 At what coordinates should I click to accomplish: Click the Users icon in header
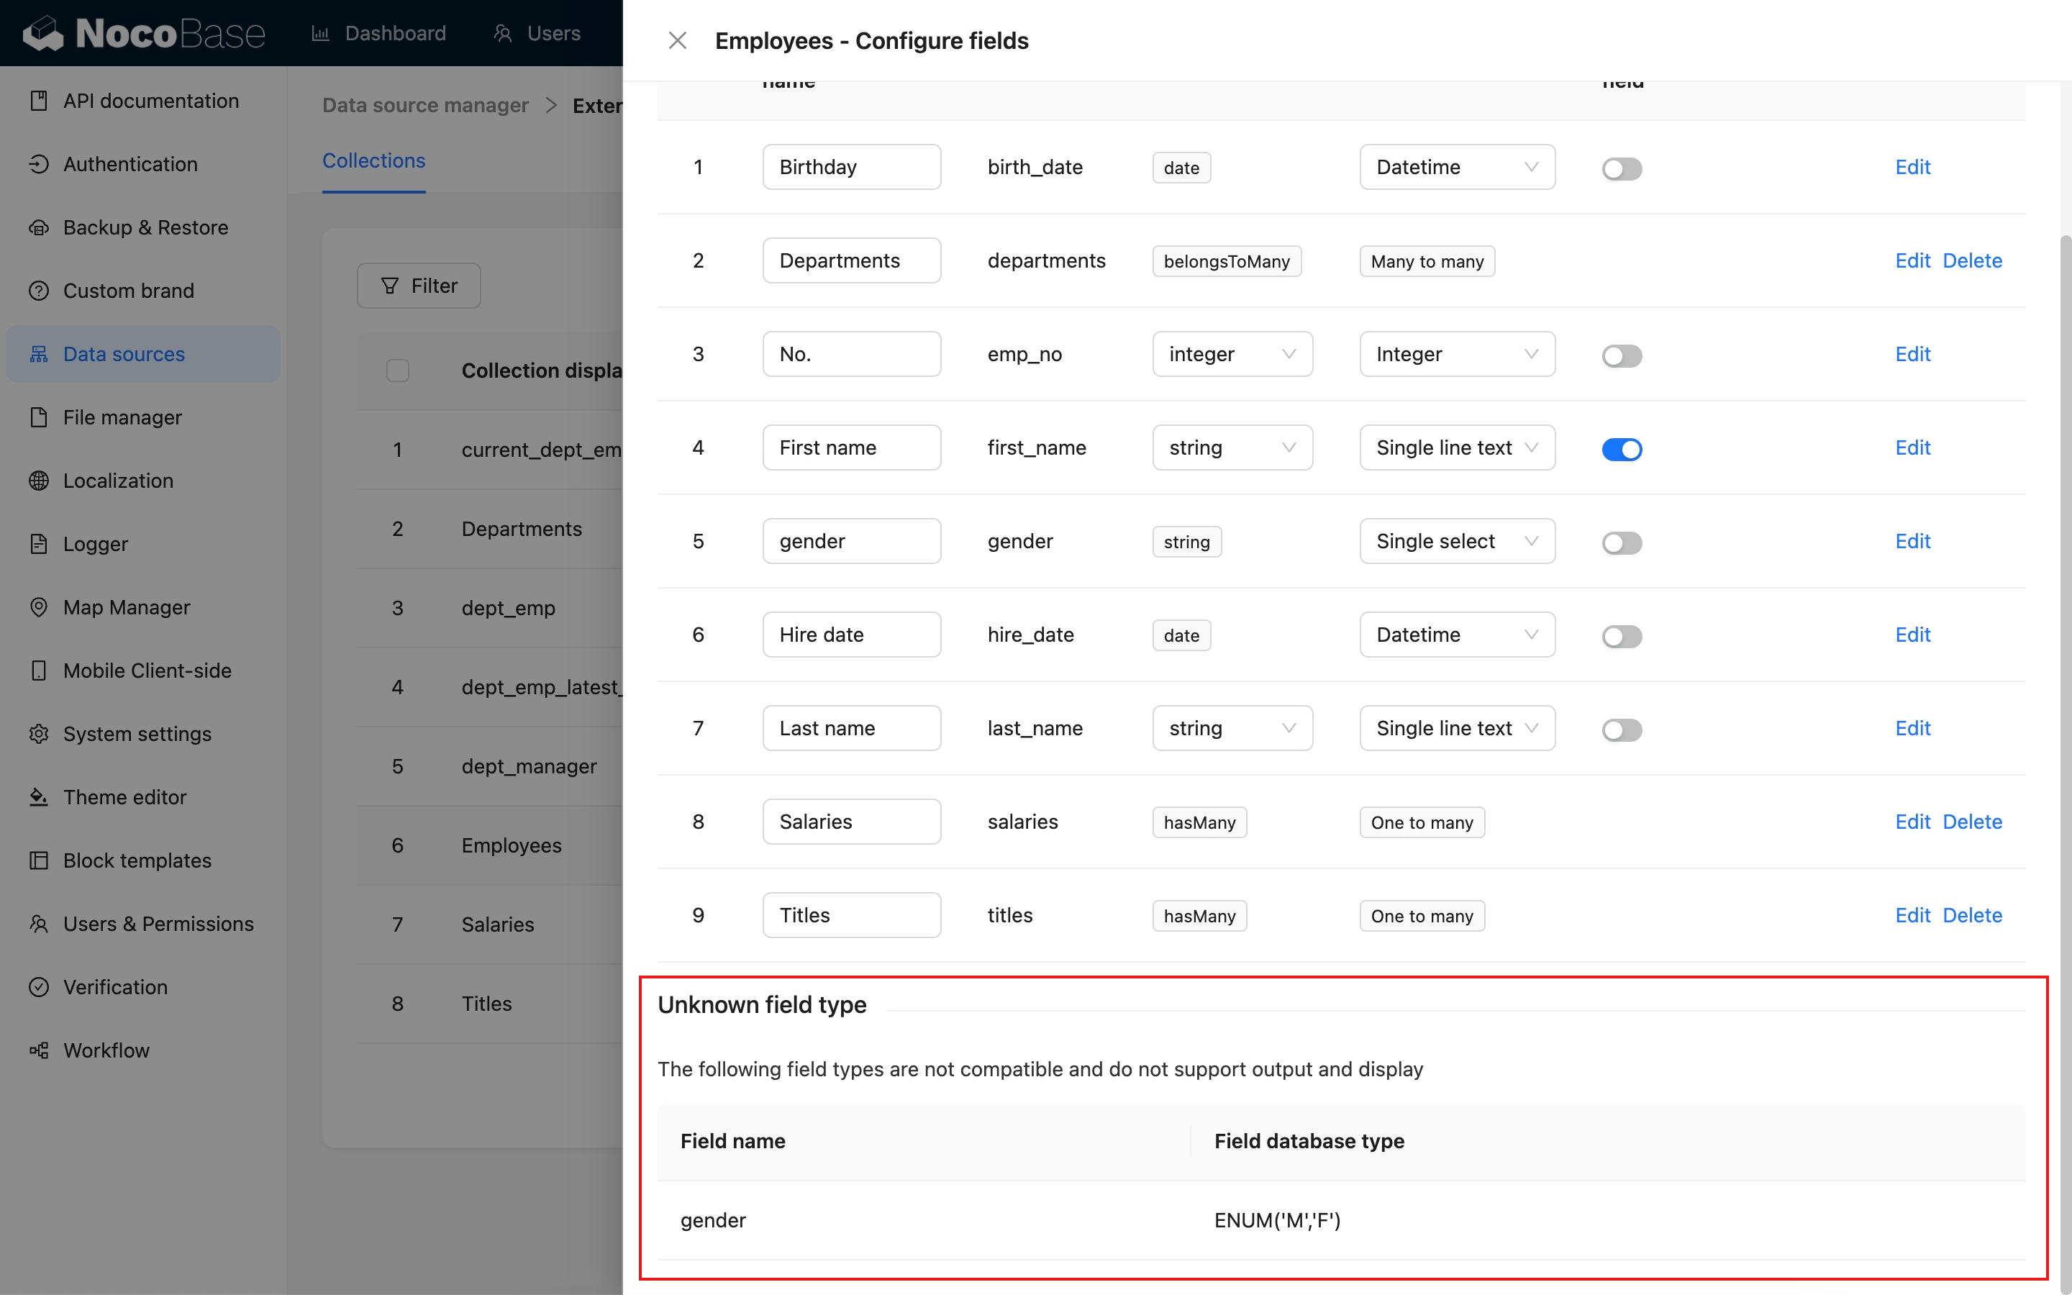pos(504,33)
